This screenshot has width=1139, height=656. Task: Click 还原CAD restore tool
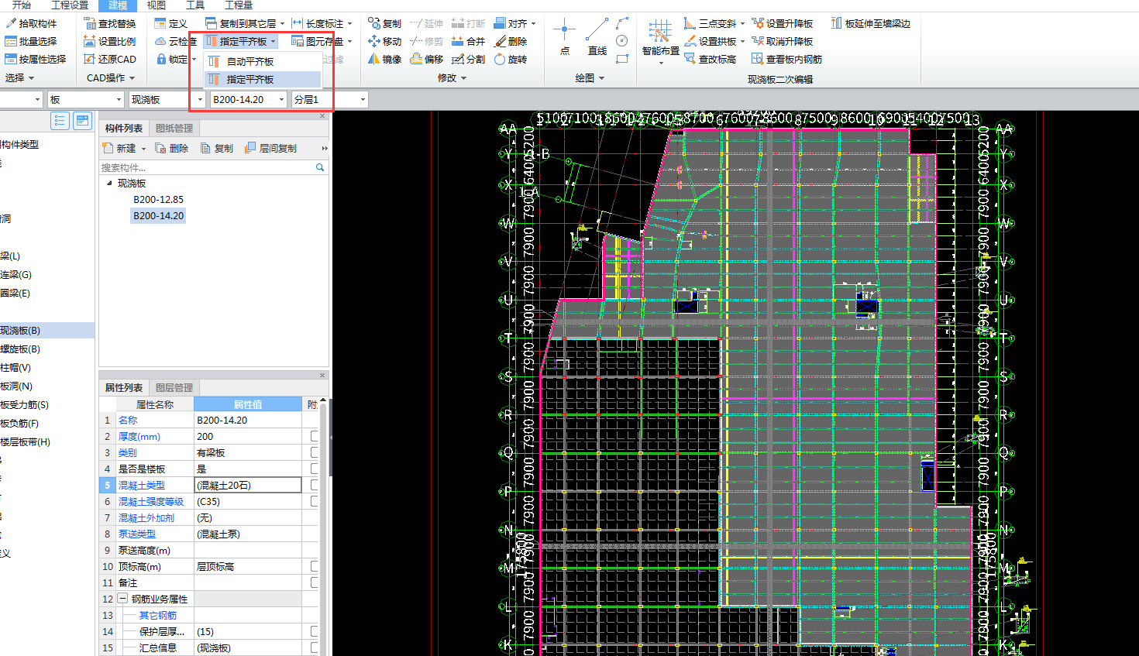[x=110, y=59]
